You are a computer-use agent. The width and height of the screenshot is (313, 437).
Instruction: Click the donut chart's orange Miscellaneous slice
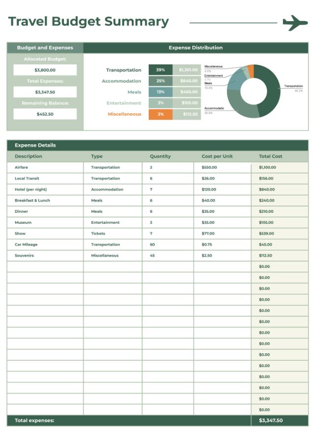251,71
